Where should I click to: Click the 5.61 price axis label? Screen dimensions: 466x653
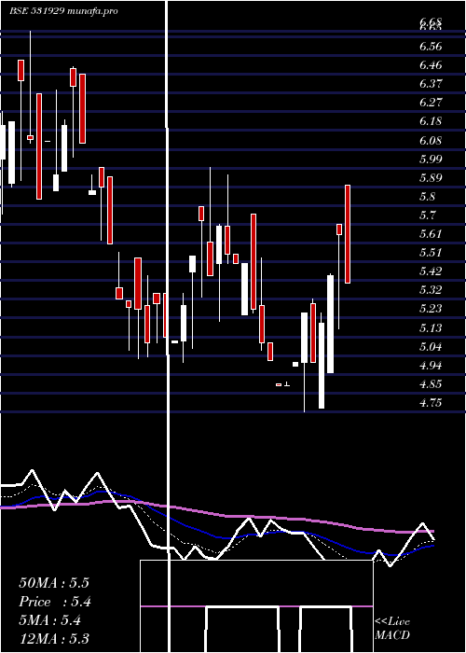[431, 234]
